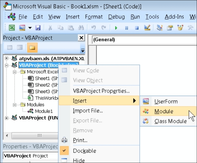Open the (General) object combo box
Screen dimensions: 197x163
[144, 40]
